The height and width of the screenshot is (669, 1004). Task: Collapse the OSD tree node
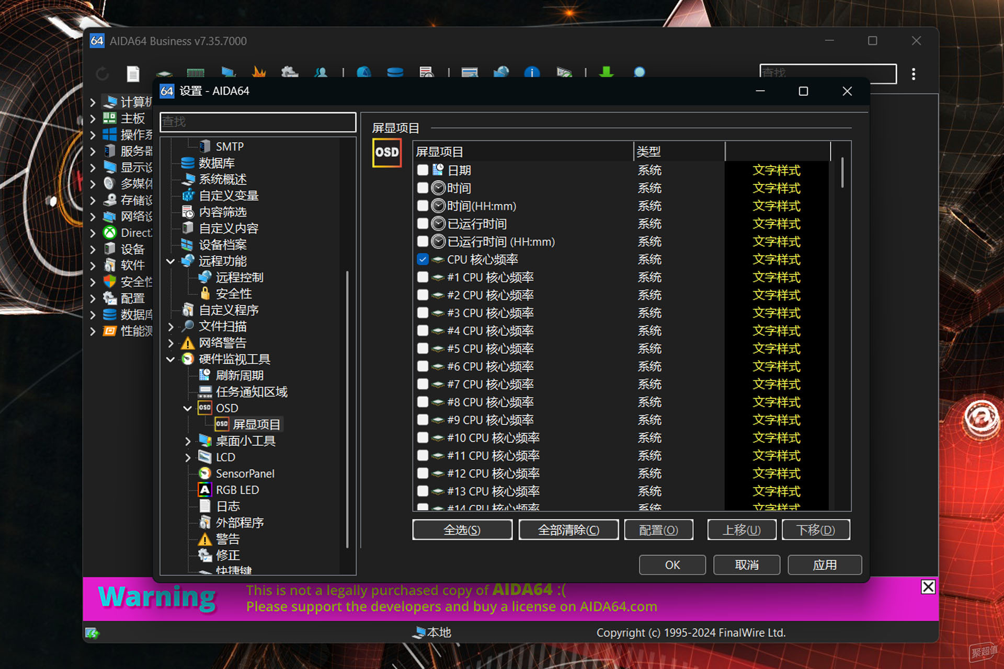(x=188, y=408)
